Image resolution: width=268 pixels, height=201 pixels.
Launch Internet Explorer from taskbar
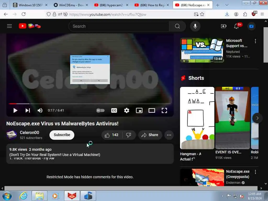[x=23, y=196]
